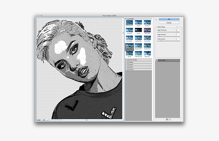Image resolution: width=219 pixels, height=141 pixels.
Task: Expand the Stylize filter folder
Action: pos(126,67)
